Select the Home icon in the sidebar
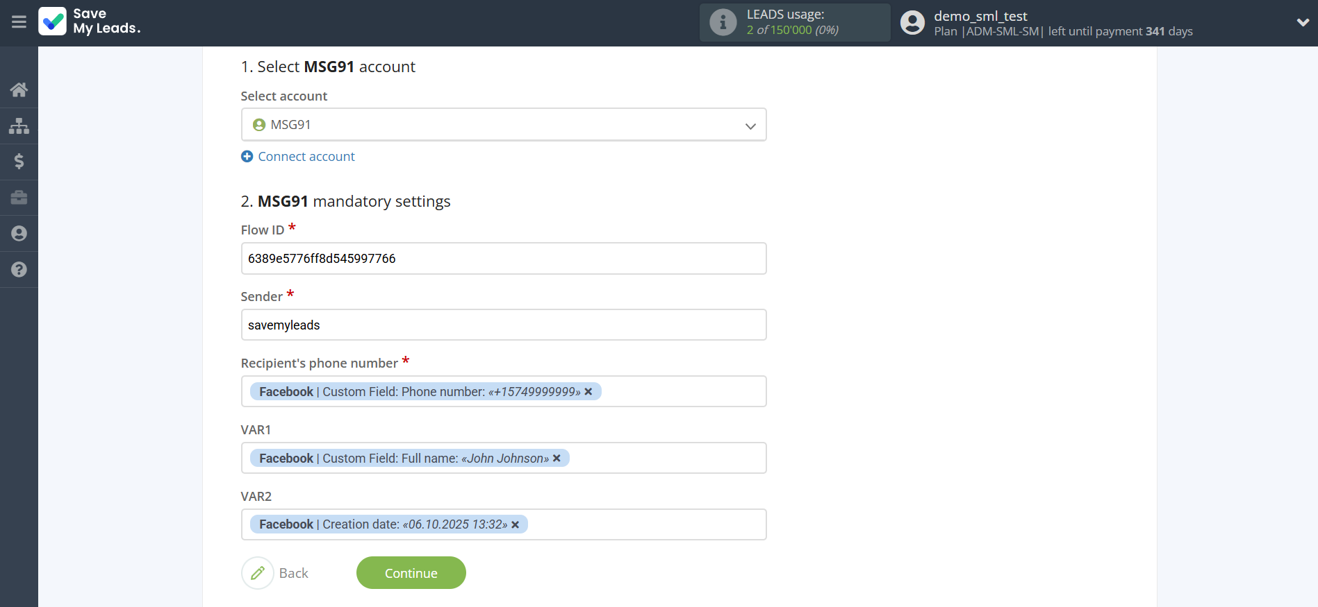The image size is (1318, 607). pos(19,89)
